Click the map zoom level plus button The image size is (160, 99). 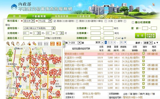pyautogui.click(x=10, y=60)
